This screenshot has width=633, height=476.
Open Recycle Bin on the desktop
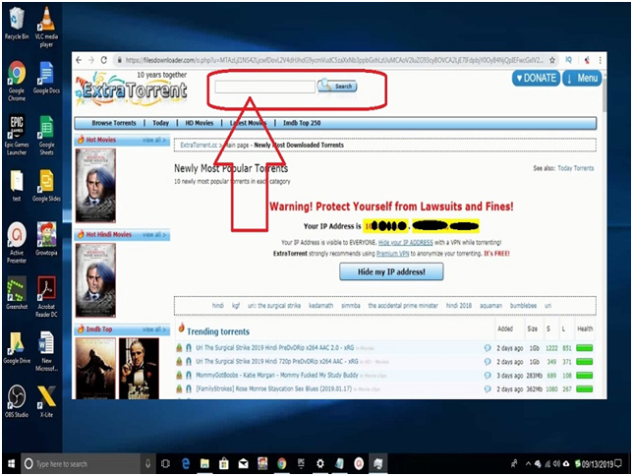[17, 24]
